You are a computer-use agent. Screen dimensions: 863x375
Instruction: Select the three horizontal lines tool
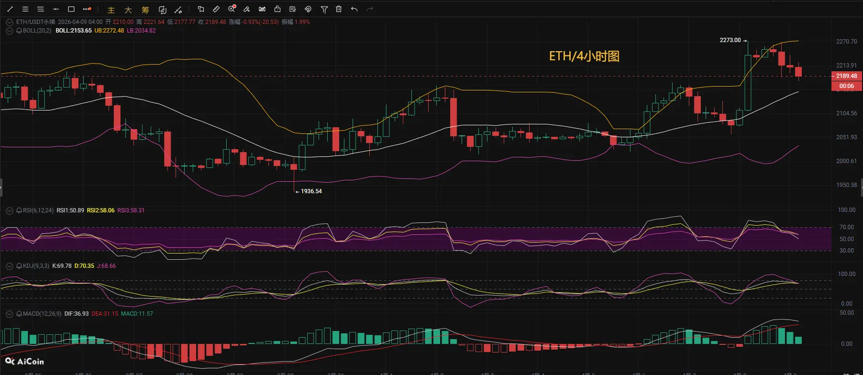41,9
